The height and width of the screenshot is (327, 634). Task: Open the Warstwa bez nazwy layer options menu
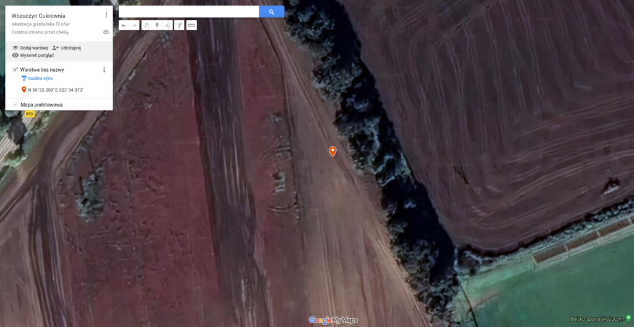point(104,70)
